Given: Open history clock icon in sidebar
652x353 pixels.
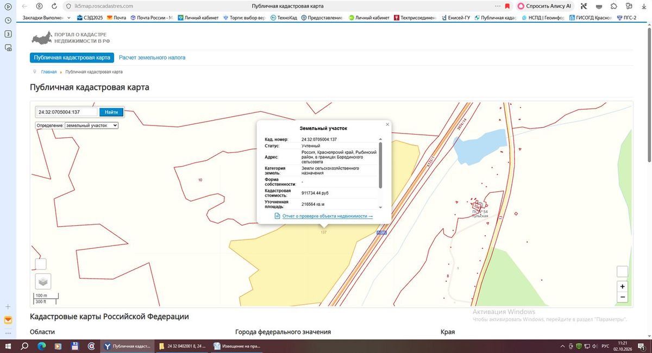Looking at the screenshot, I should tap(8, 20).
